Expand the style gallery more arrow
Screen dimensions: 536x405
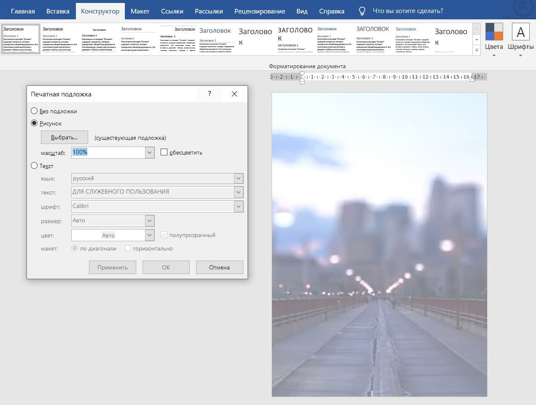[x=477, y=50]
